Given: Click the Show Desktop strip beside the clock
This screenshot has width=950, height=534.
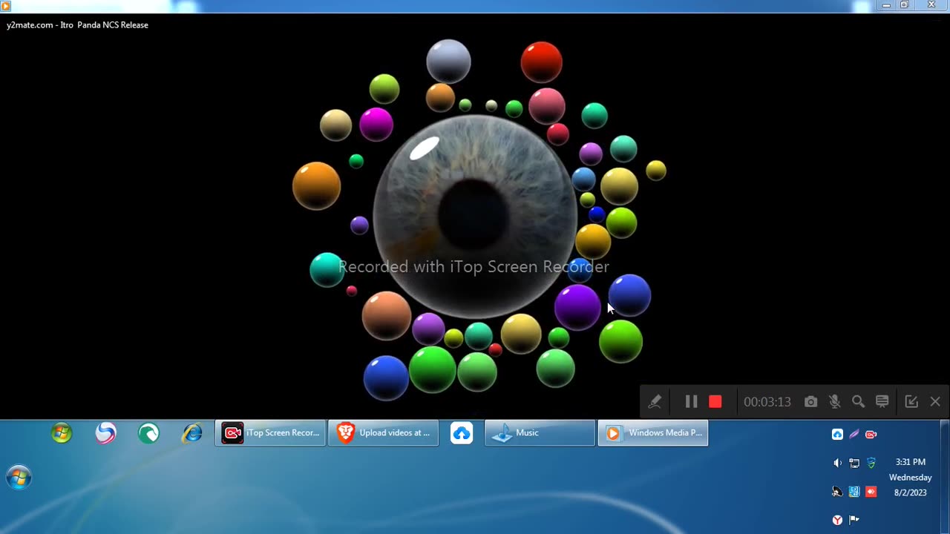Looking at the screenshot, I should tap(945, 477).
